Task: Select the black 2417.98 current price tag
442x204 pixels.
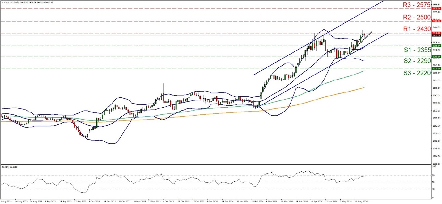Action: (436, 35)
